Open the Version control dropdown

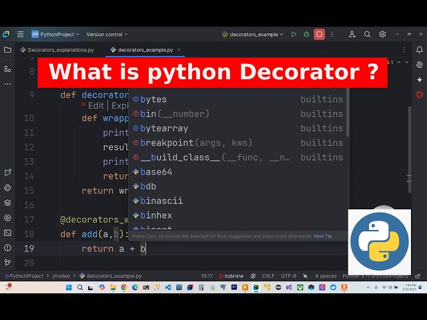point(107,34)
